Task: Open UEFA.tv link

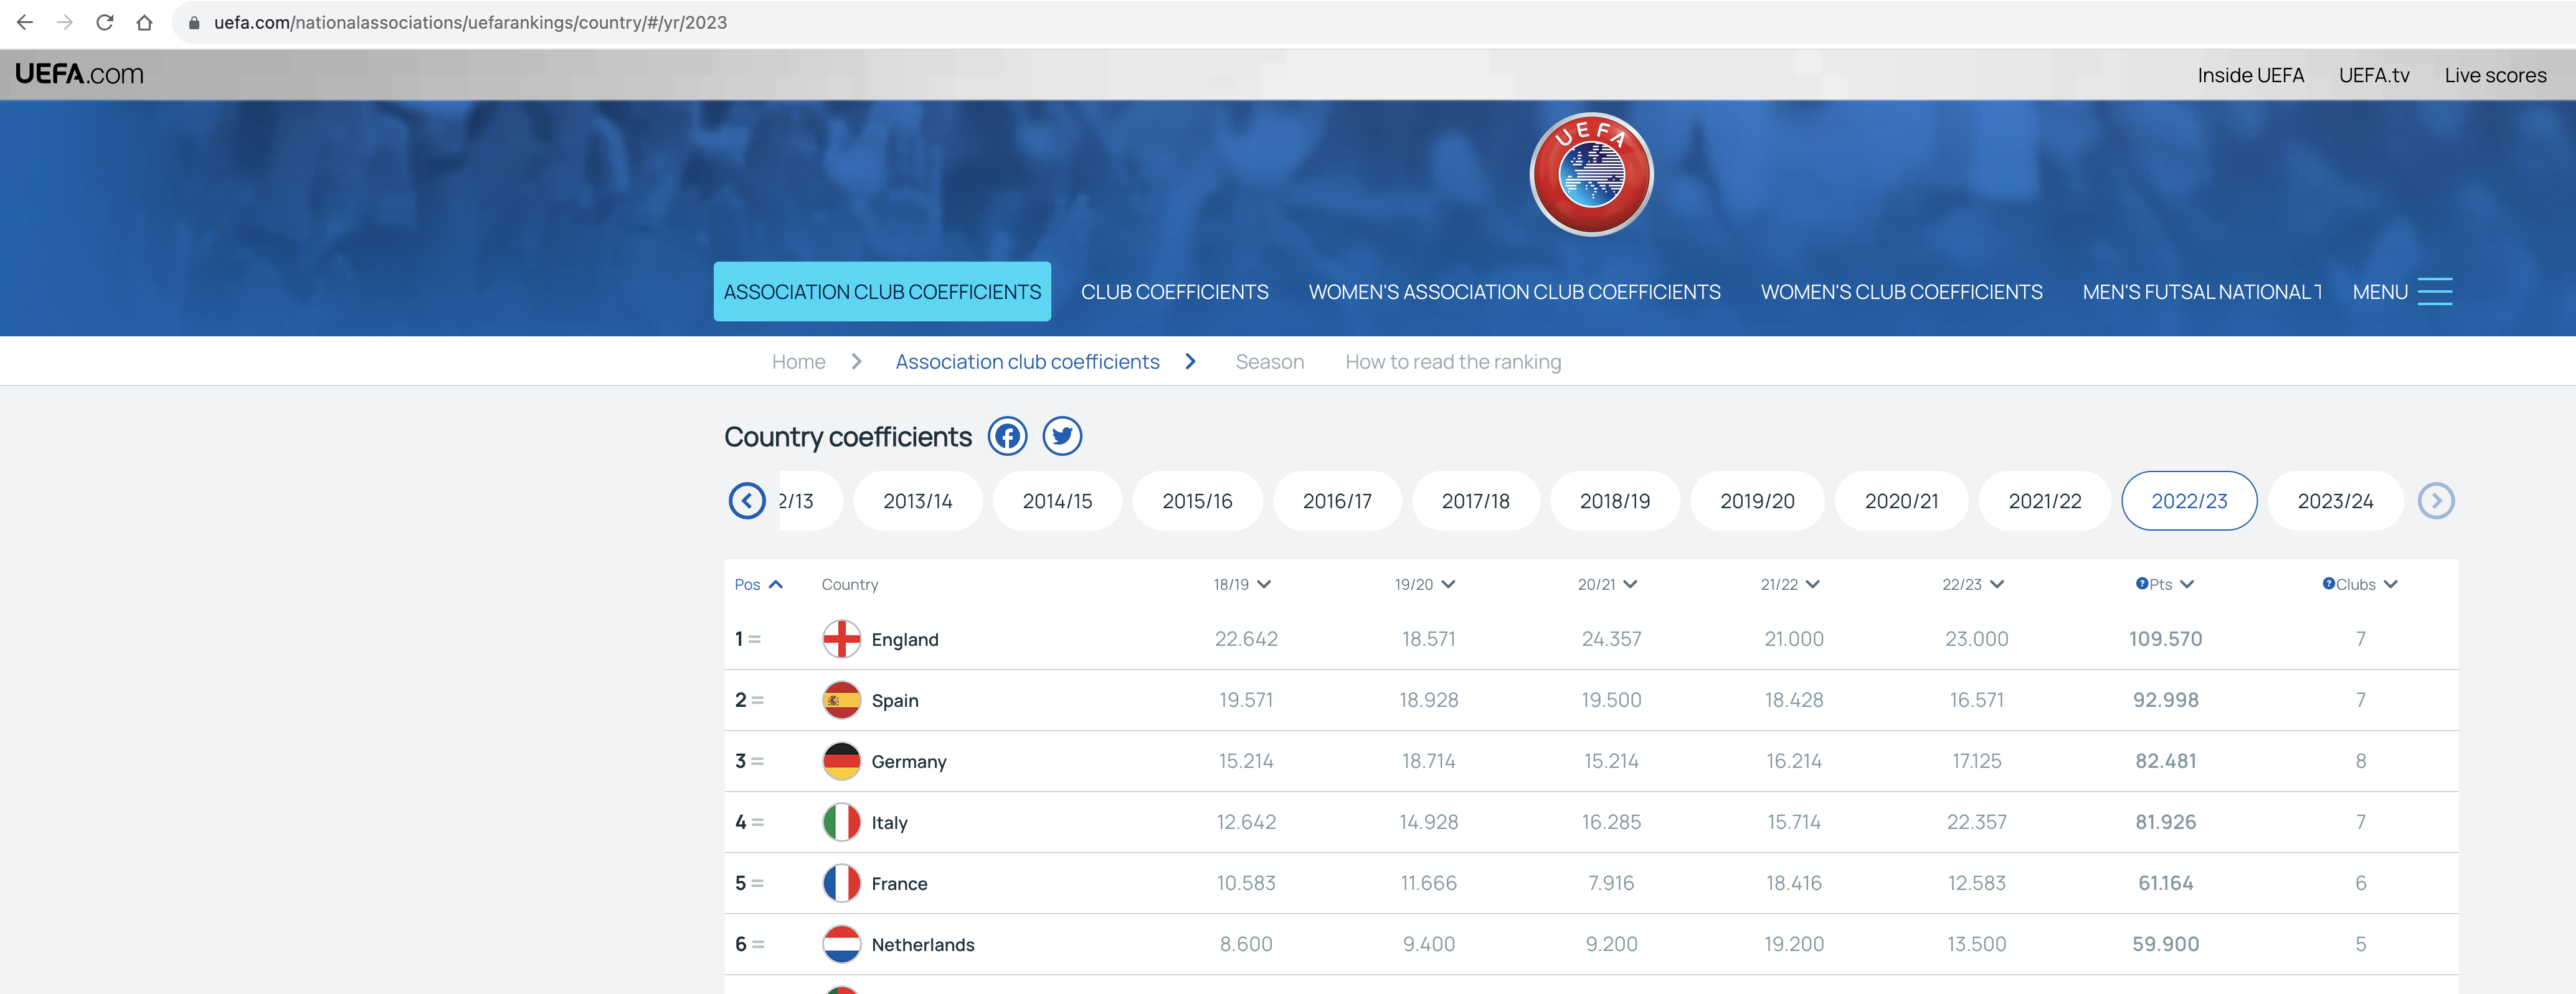Action: [x=2374, y=75]
